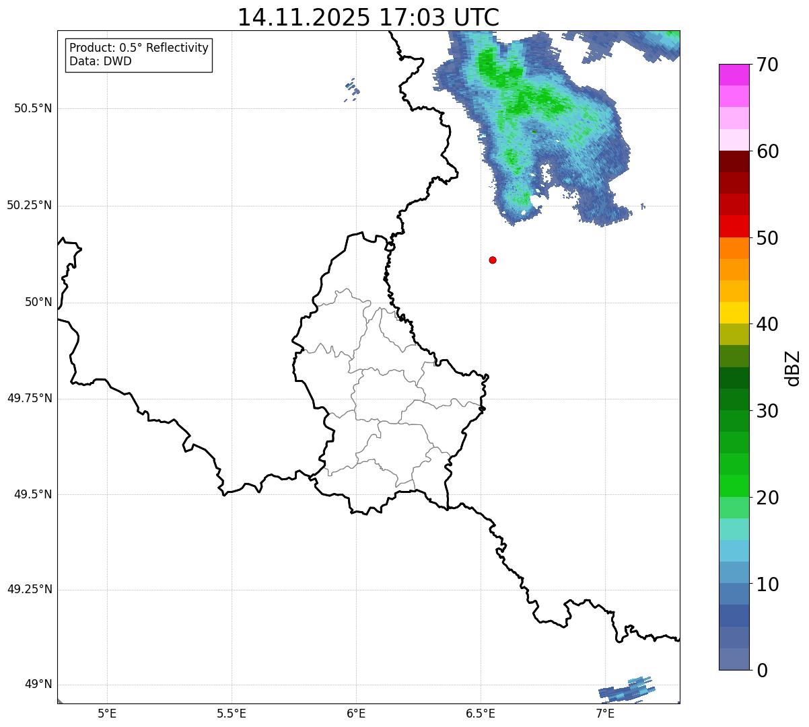Click the 49.75°N latitude label
The height and width of the screenshot is (727, 809).
pos(30,398)
